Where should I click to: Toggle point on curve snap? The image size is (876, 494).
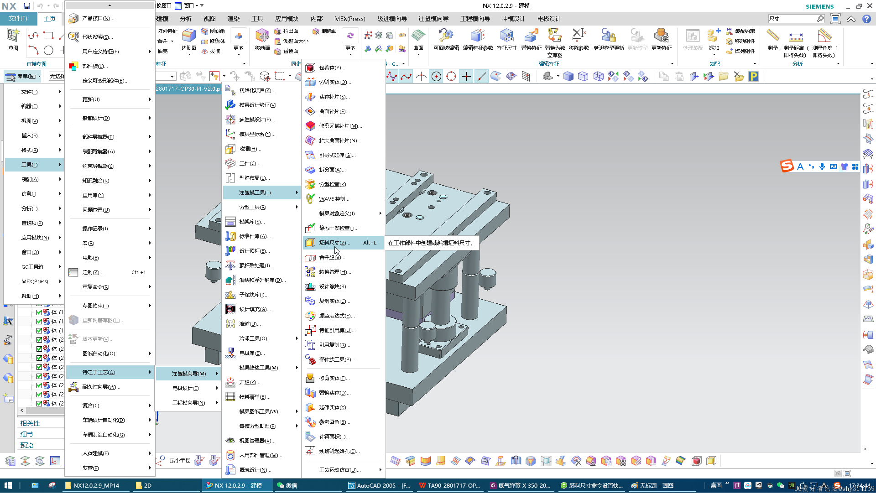click(481, 77)
